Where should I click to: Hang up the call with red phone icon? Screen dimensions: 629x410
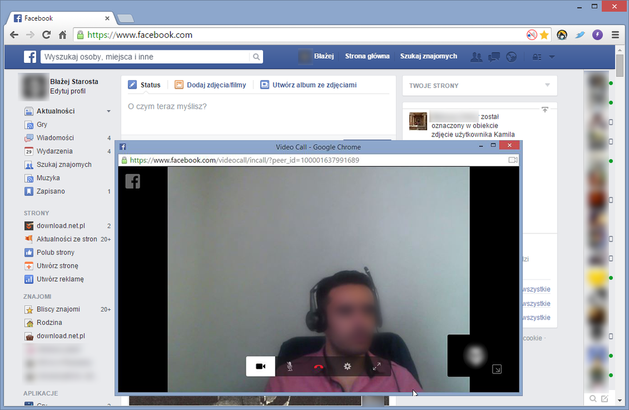click(x=319, y=367)
